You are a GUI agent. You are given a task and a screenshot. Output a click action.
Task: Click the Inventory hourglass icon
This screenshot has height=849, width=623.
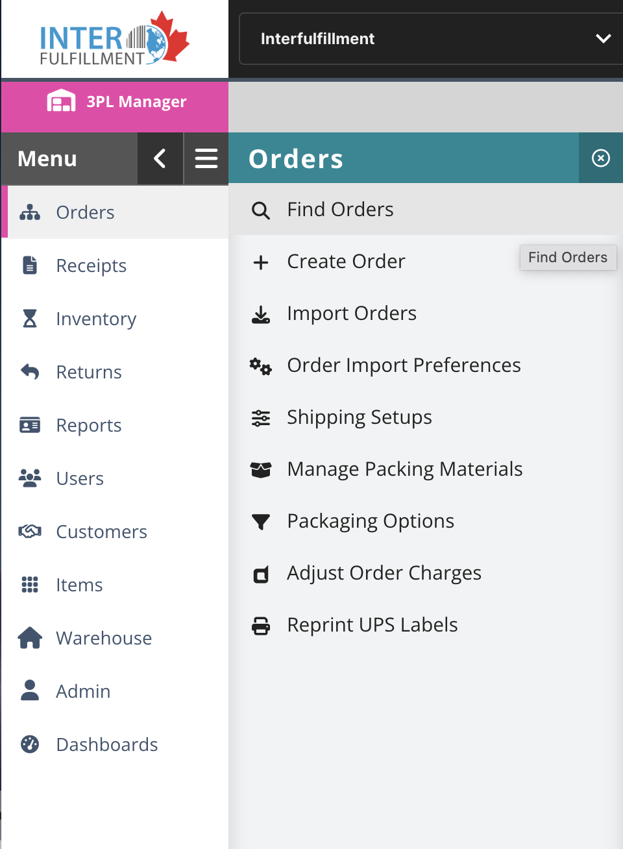point(30,319)
